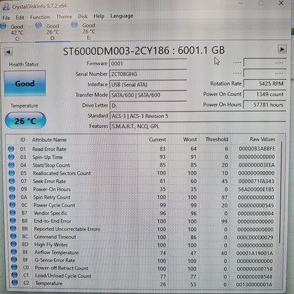Click the Drive Letter field D:
The image size is (294, 294).
[x=148, y=105]
